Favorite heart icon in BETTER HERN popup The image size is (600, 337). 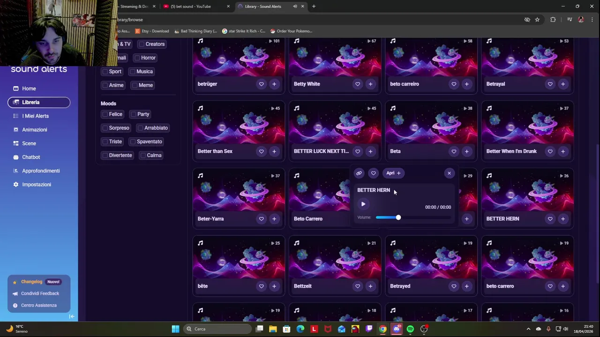coord(374,173)
